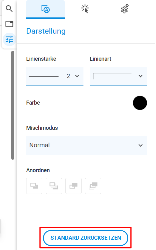
Task: Click the send to back arrange icon
Action: click(54, 186)
